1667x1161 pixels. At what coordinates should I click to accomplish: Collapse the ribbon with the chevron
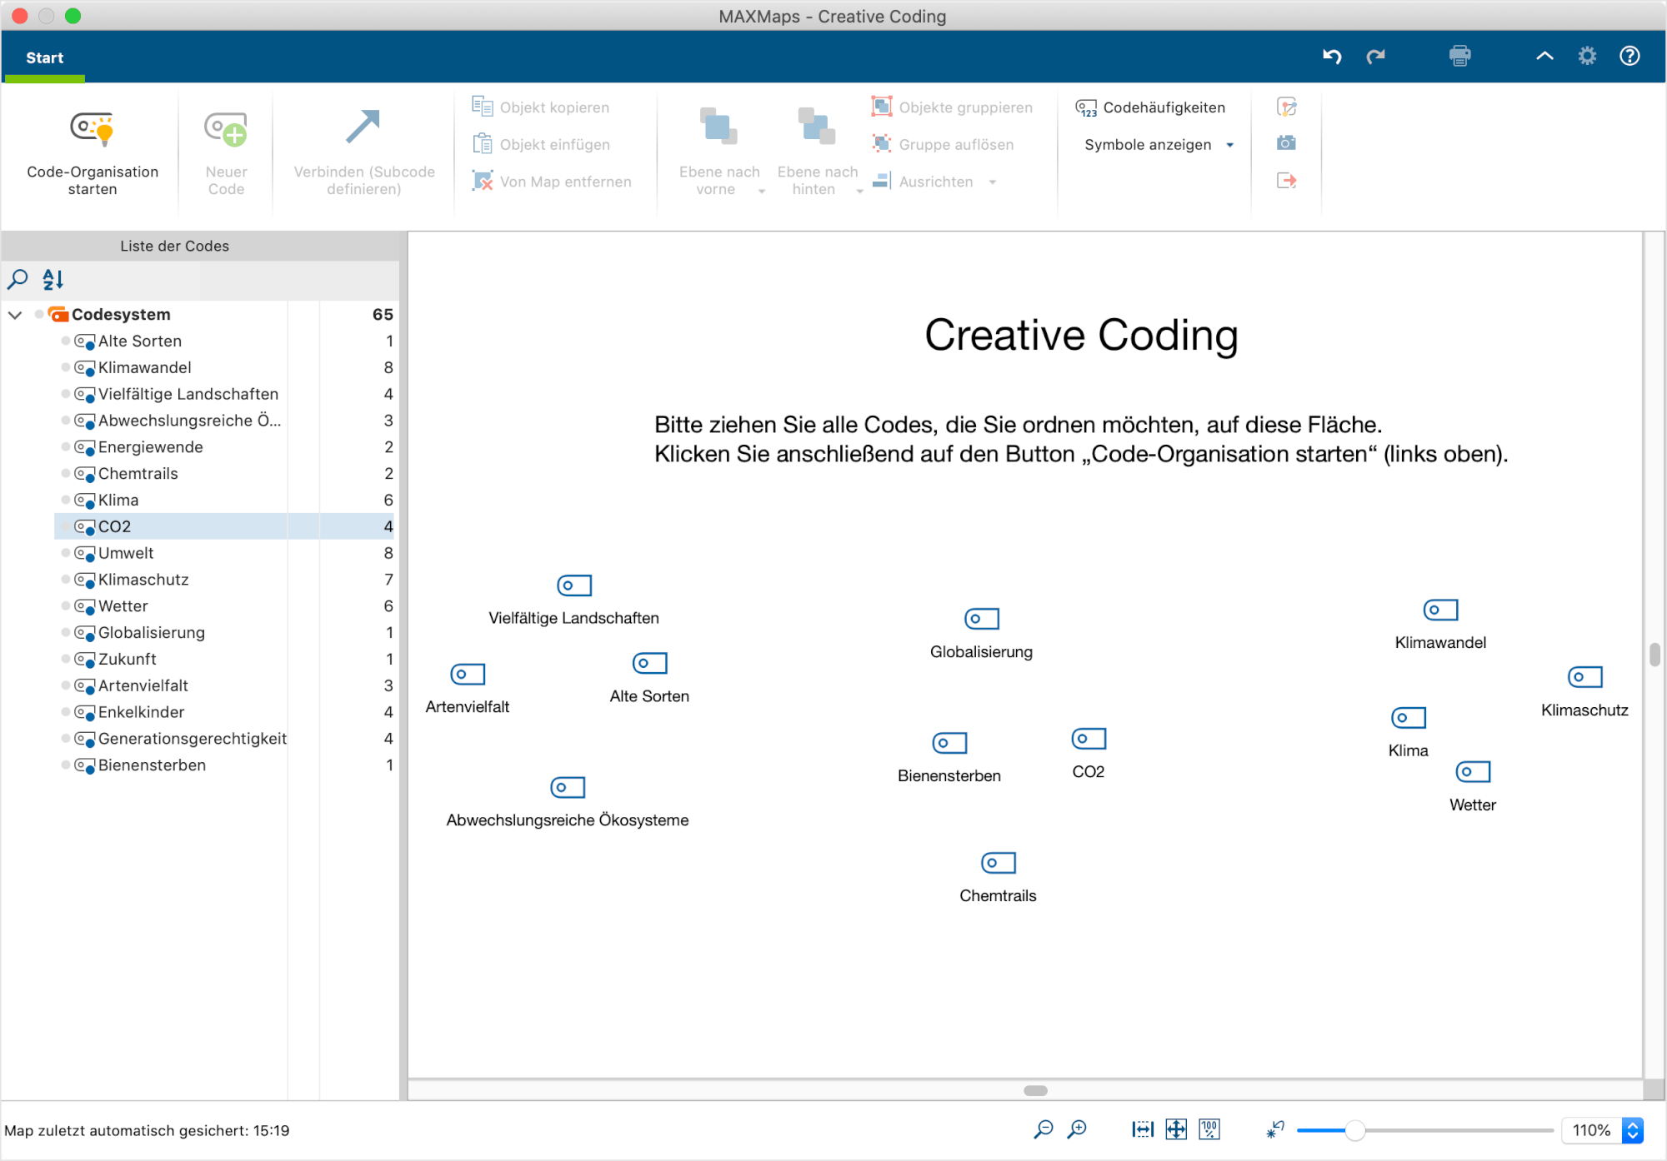(1544, 56)
